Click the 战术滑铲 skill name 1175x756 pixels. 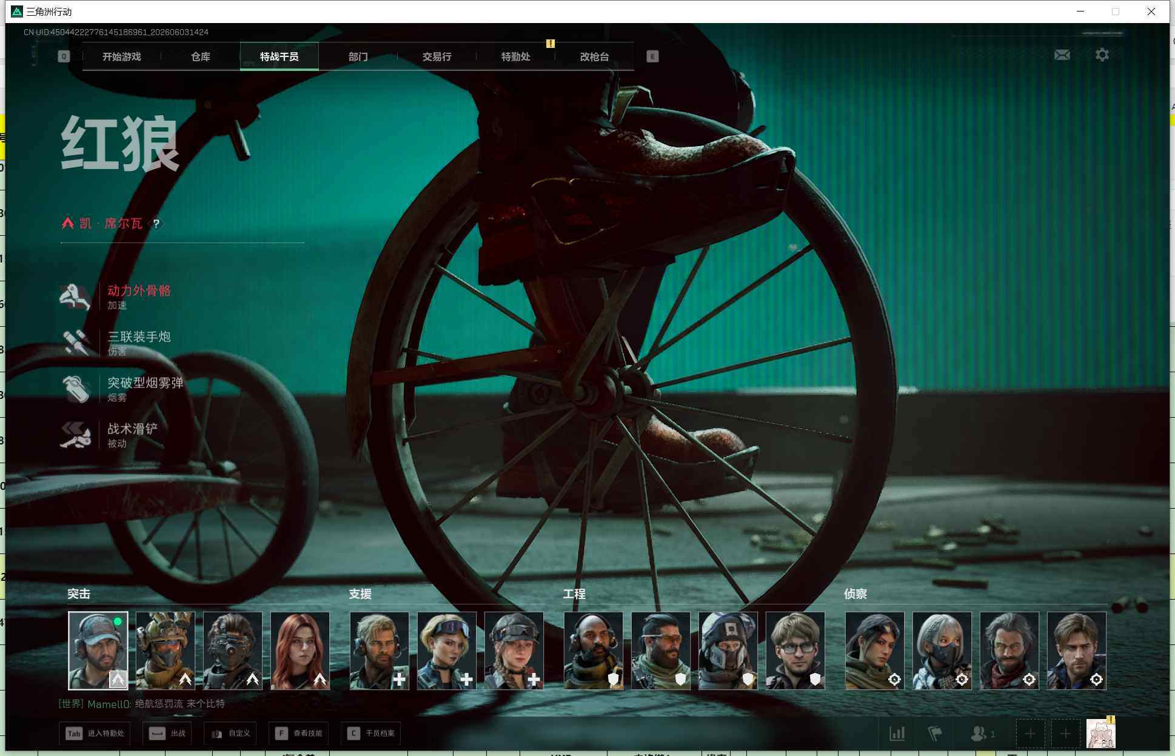click(133, 429)
